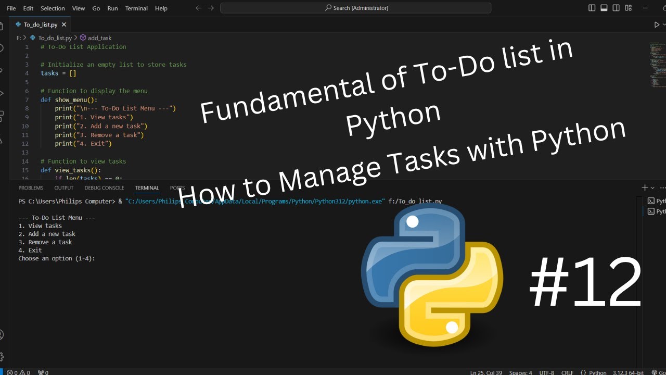Click '2. Add a new task' in terminal
Viewport: 666px width, 375px height.
click(47, 234)
